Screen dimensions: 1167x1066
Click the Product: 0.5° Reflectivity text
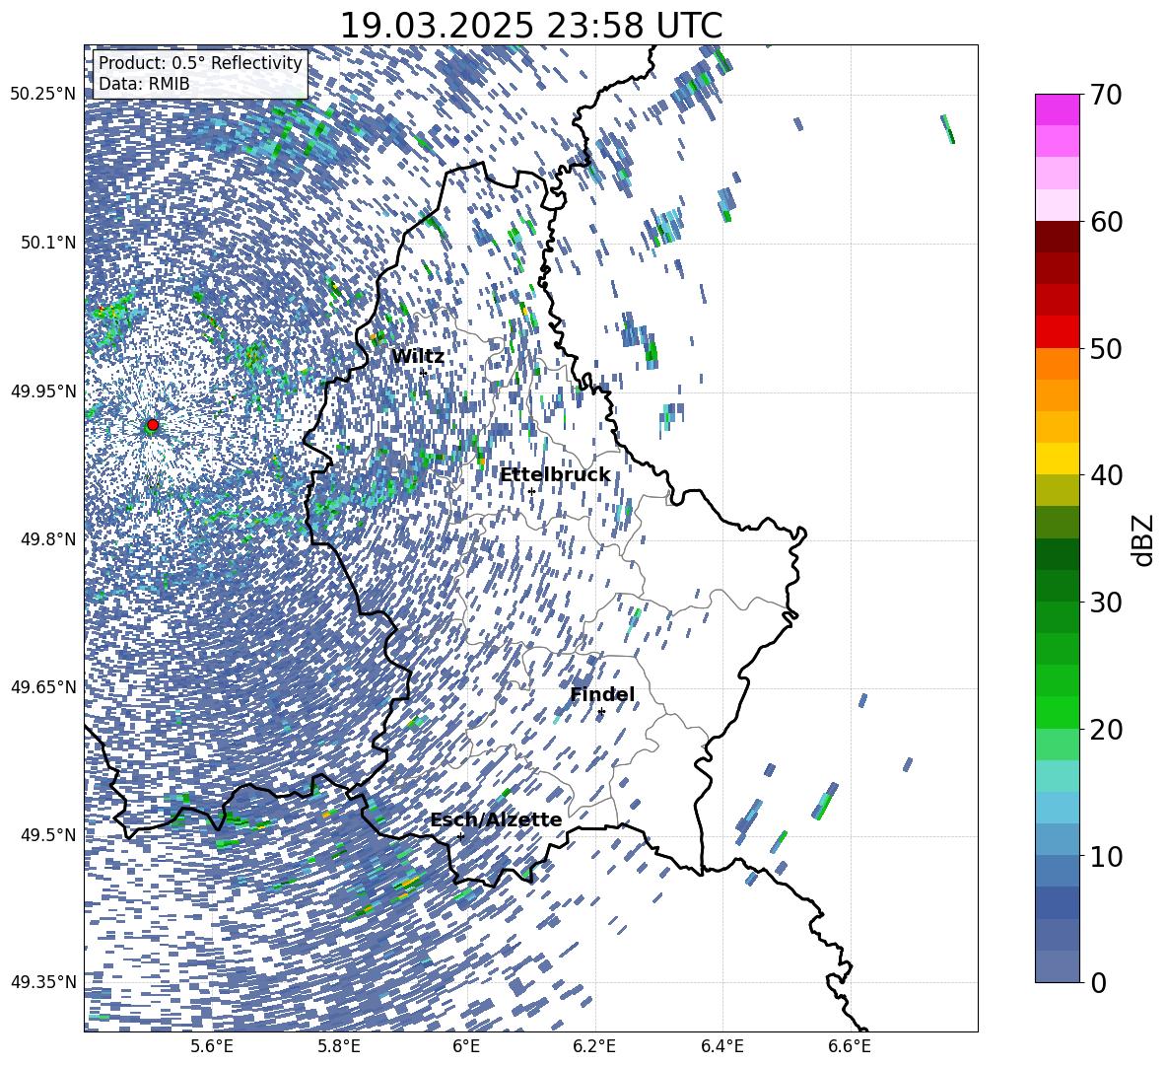click(200, 63)
